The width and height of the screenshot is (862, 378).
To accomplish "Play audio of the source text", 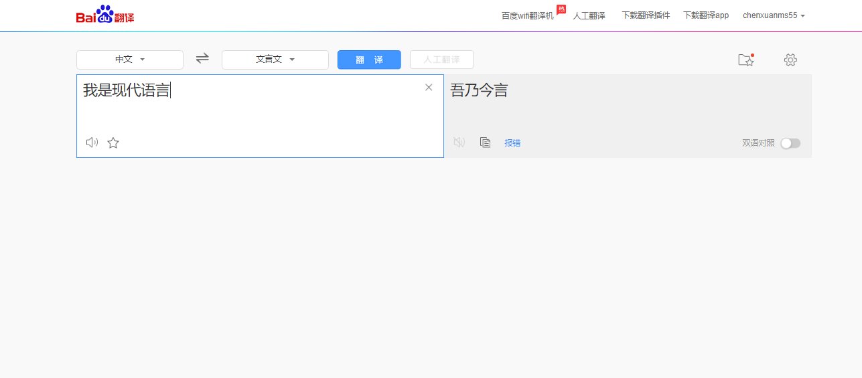I will coord(92,143).
